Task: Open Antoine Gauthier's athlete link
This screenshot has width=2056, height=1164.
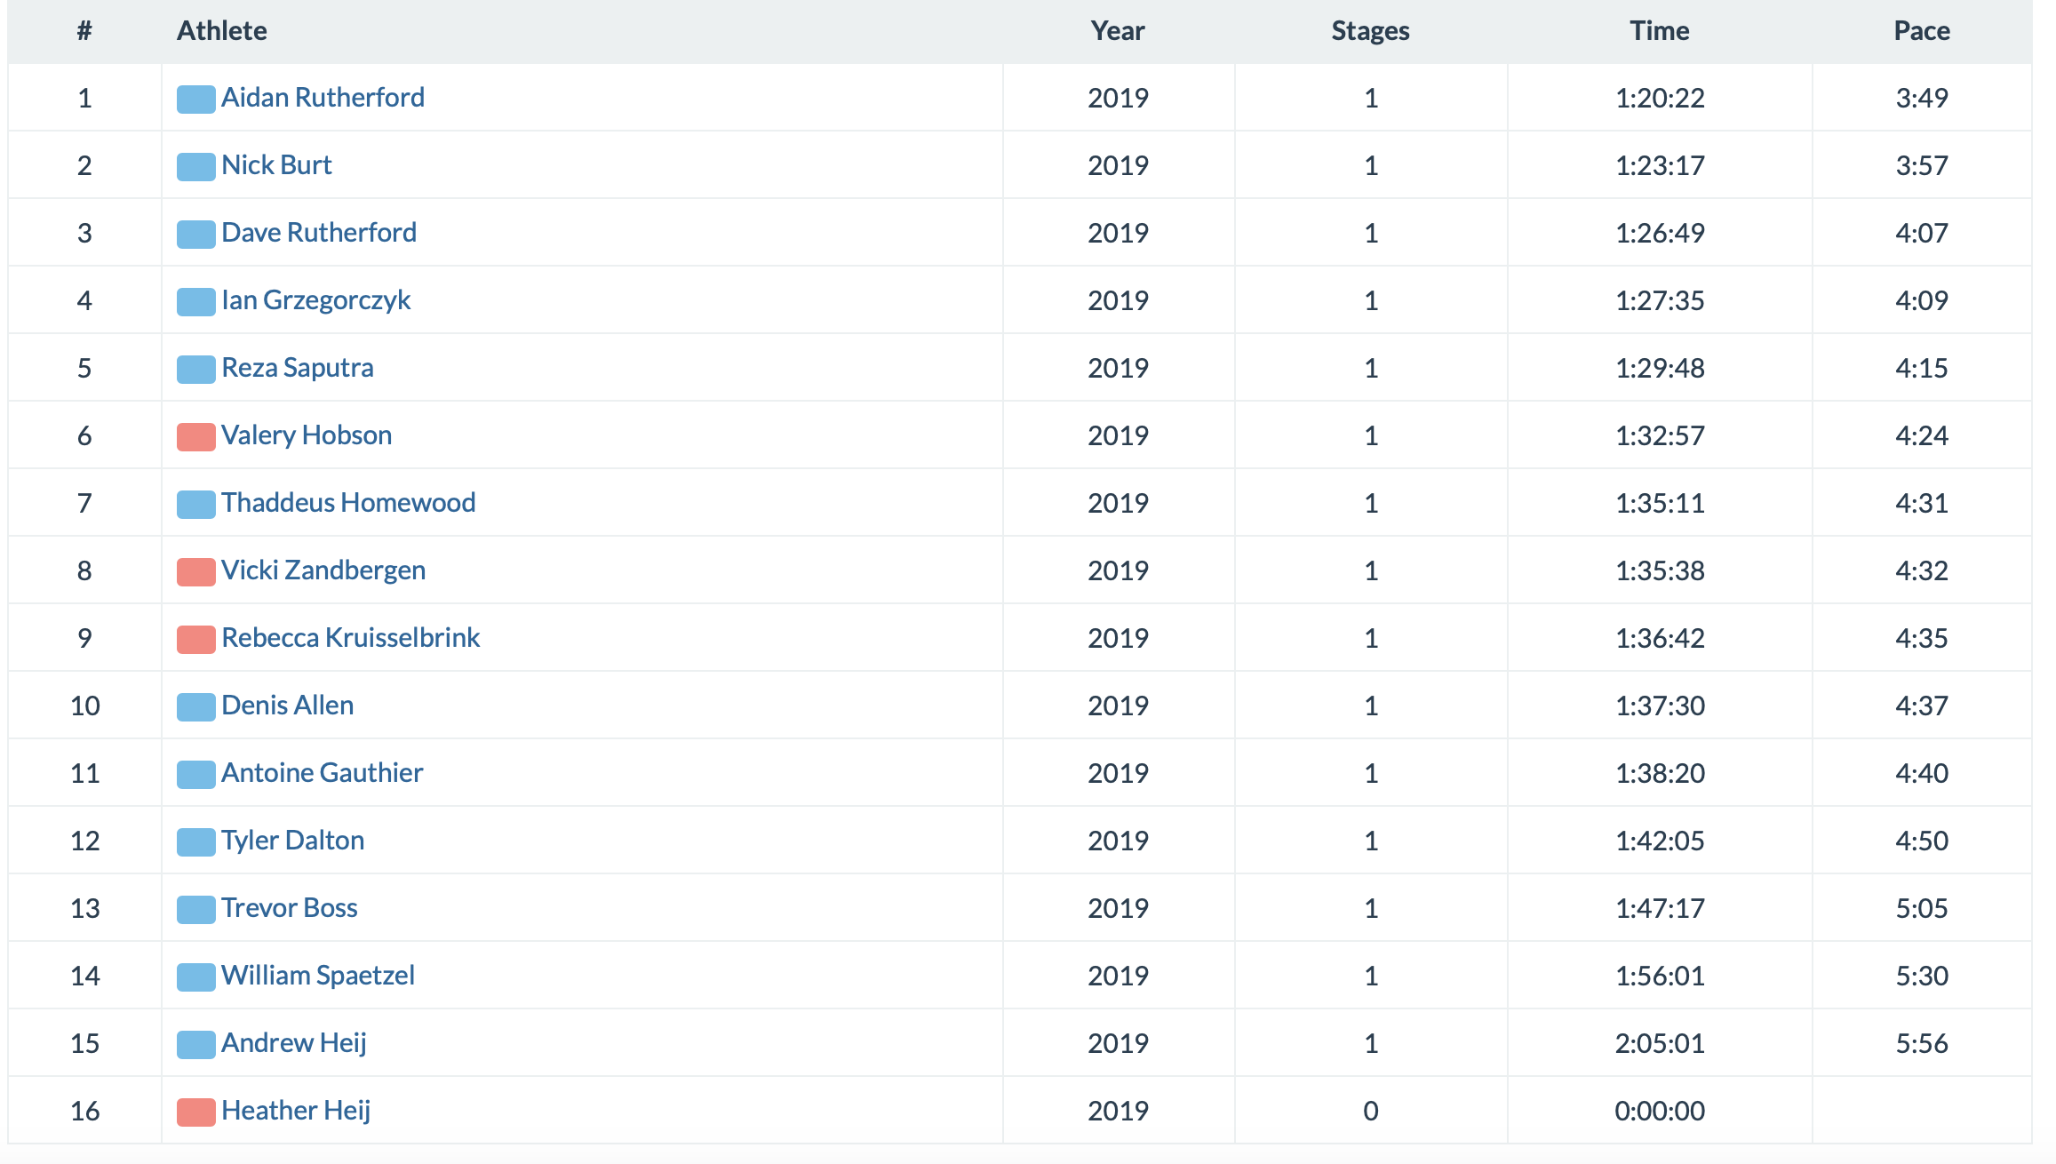Action: (322, 773)
